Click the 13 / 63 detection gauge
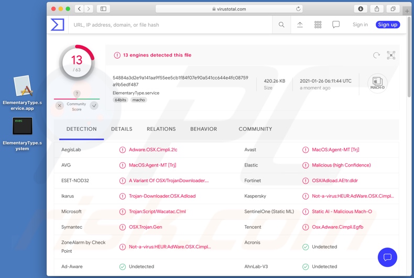This screenshot has width=414, height=278. tap(77, 63)
